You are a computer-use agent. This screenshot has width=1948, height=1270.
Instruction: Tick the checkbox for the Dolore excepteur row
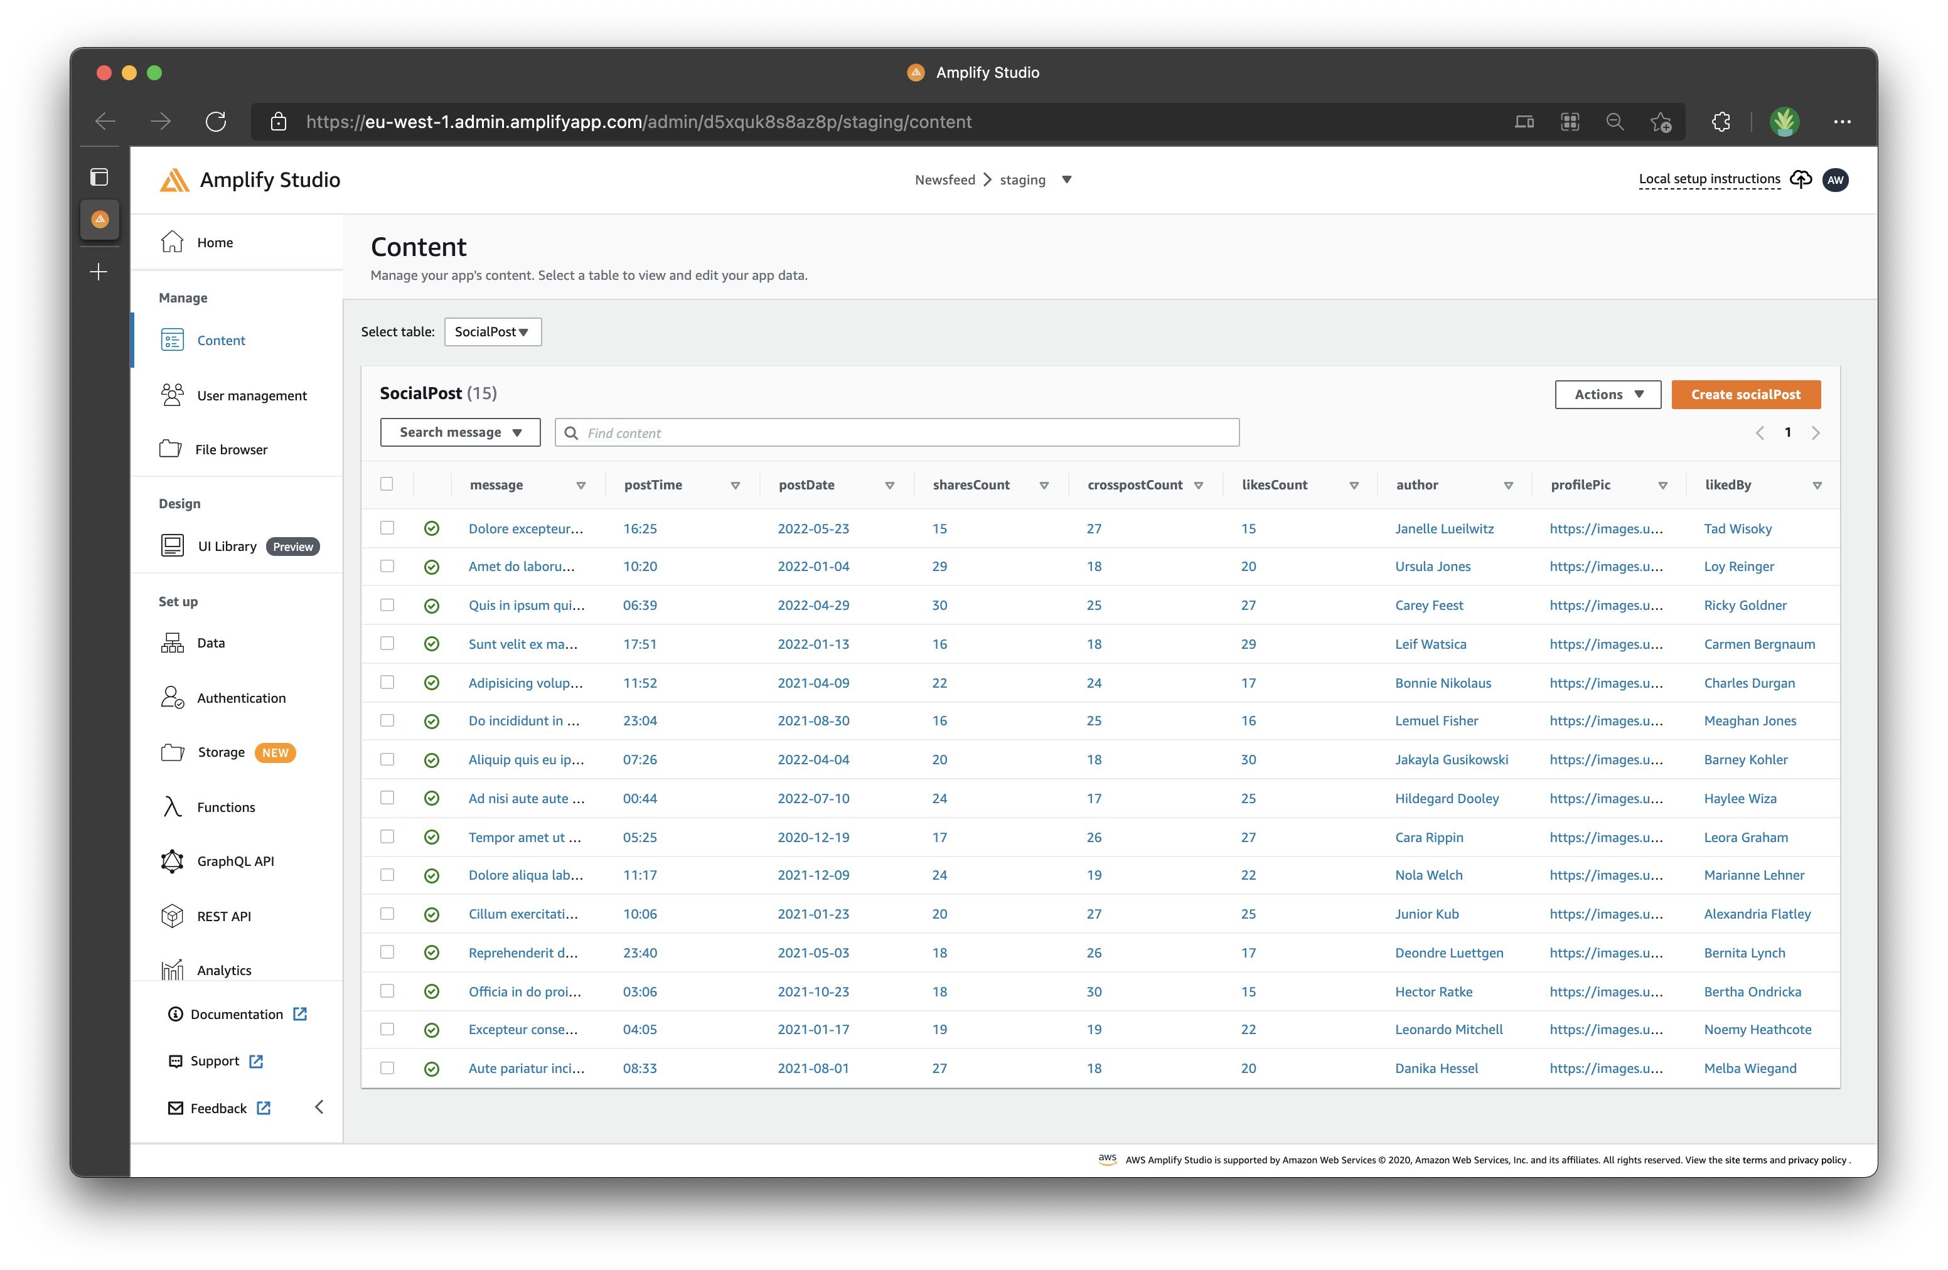click(387, 528)
